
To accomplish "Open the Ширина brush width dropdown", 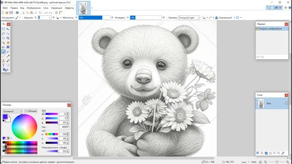I will 50,18.
